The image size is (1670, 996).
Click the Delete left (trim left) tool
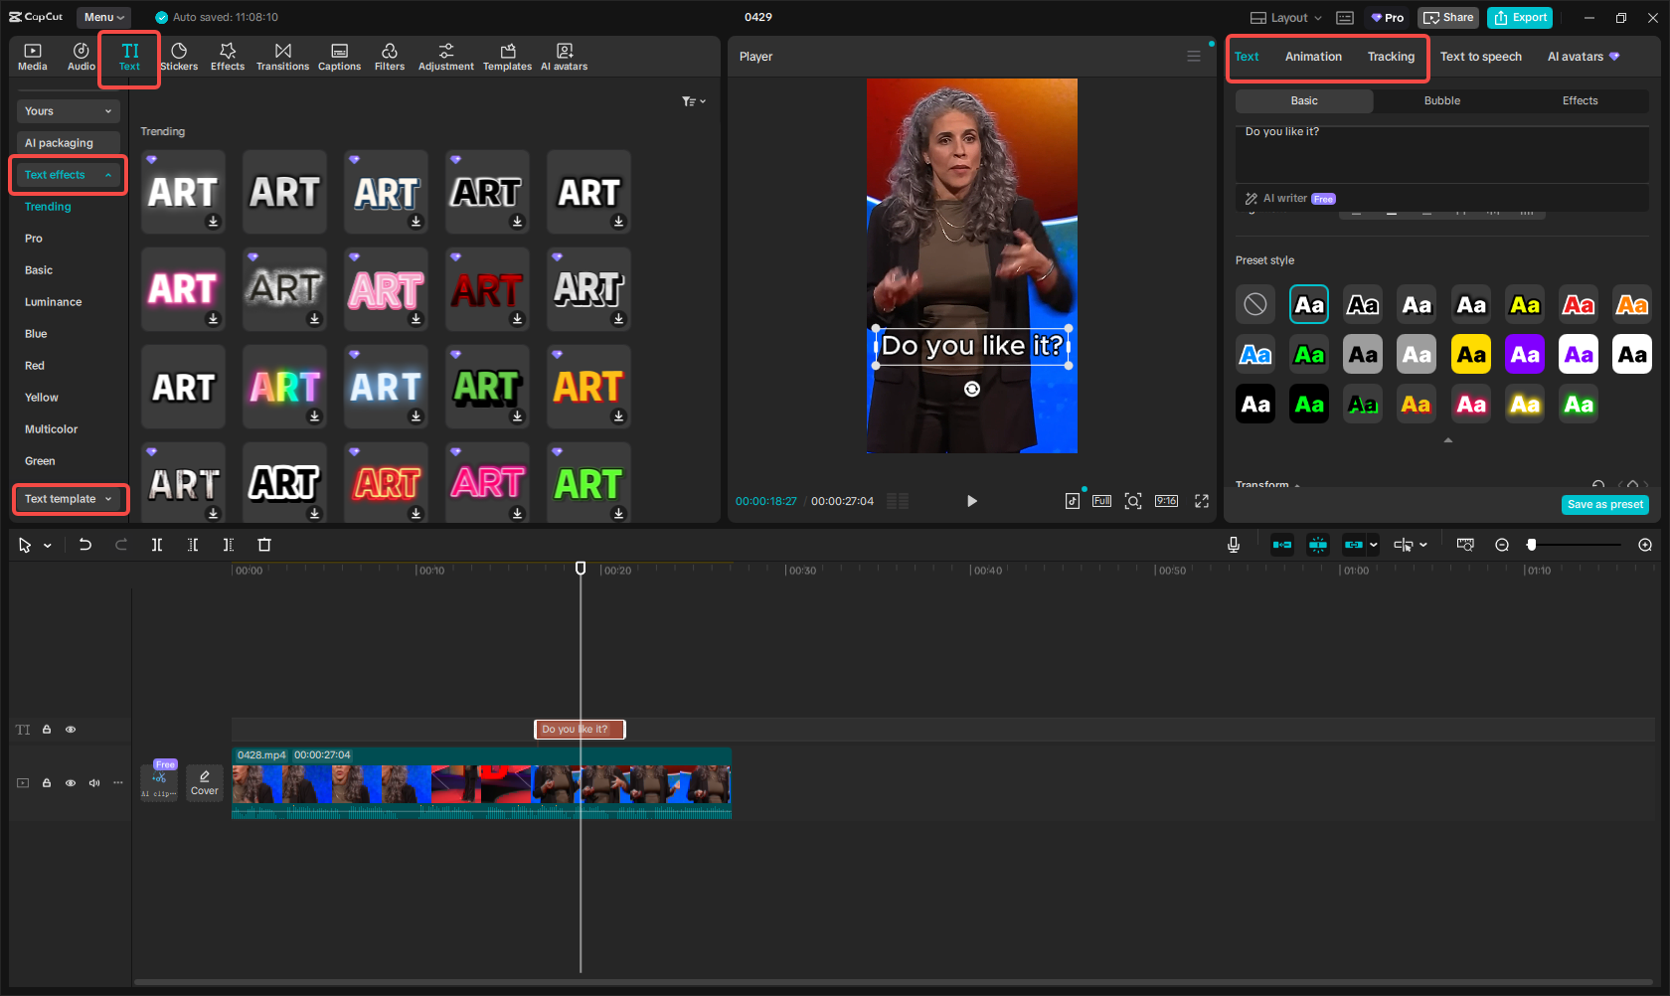click(x=193, y=545)
